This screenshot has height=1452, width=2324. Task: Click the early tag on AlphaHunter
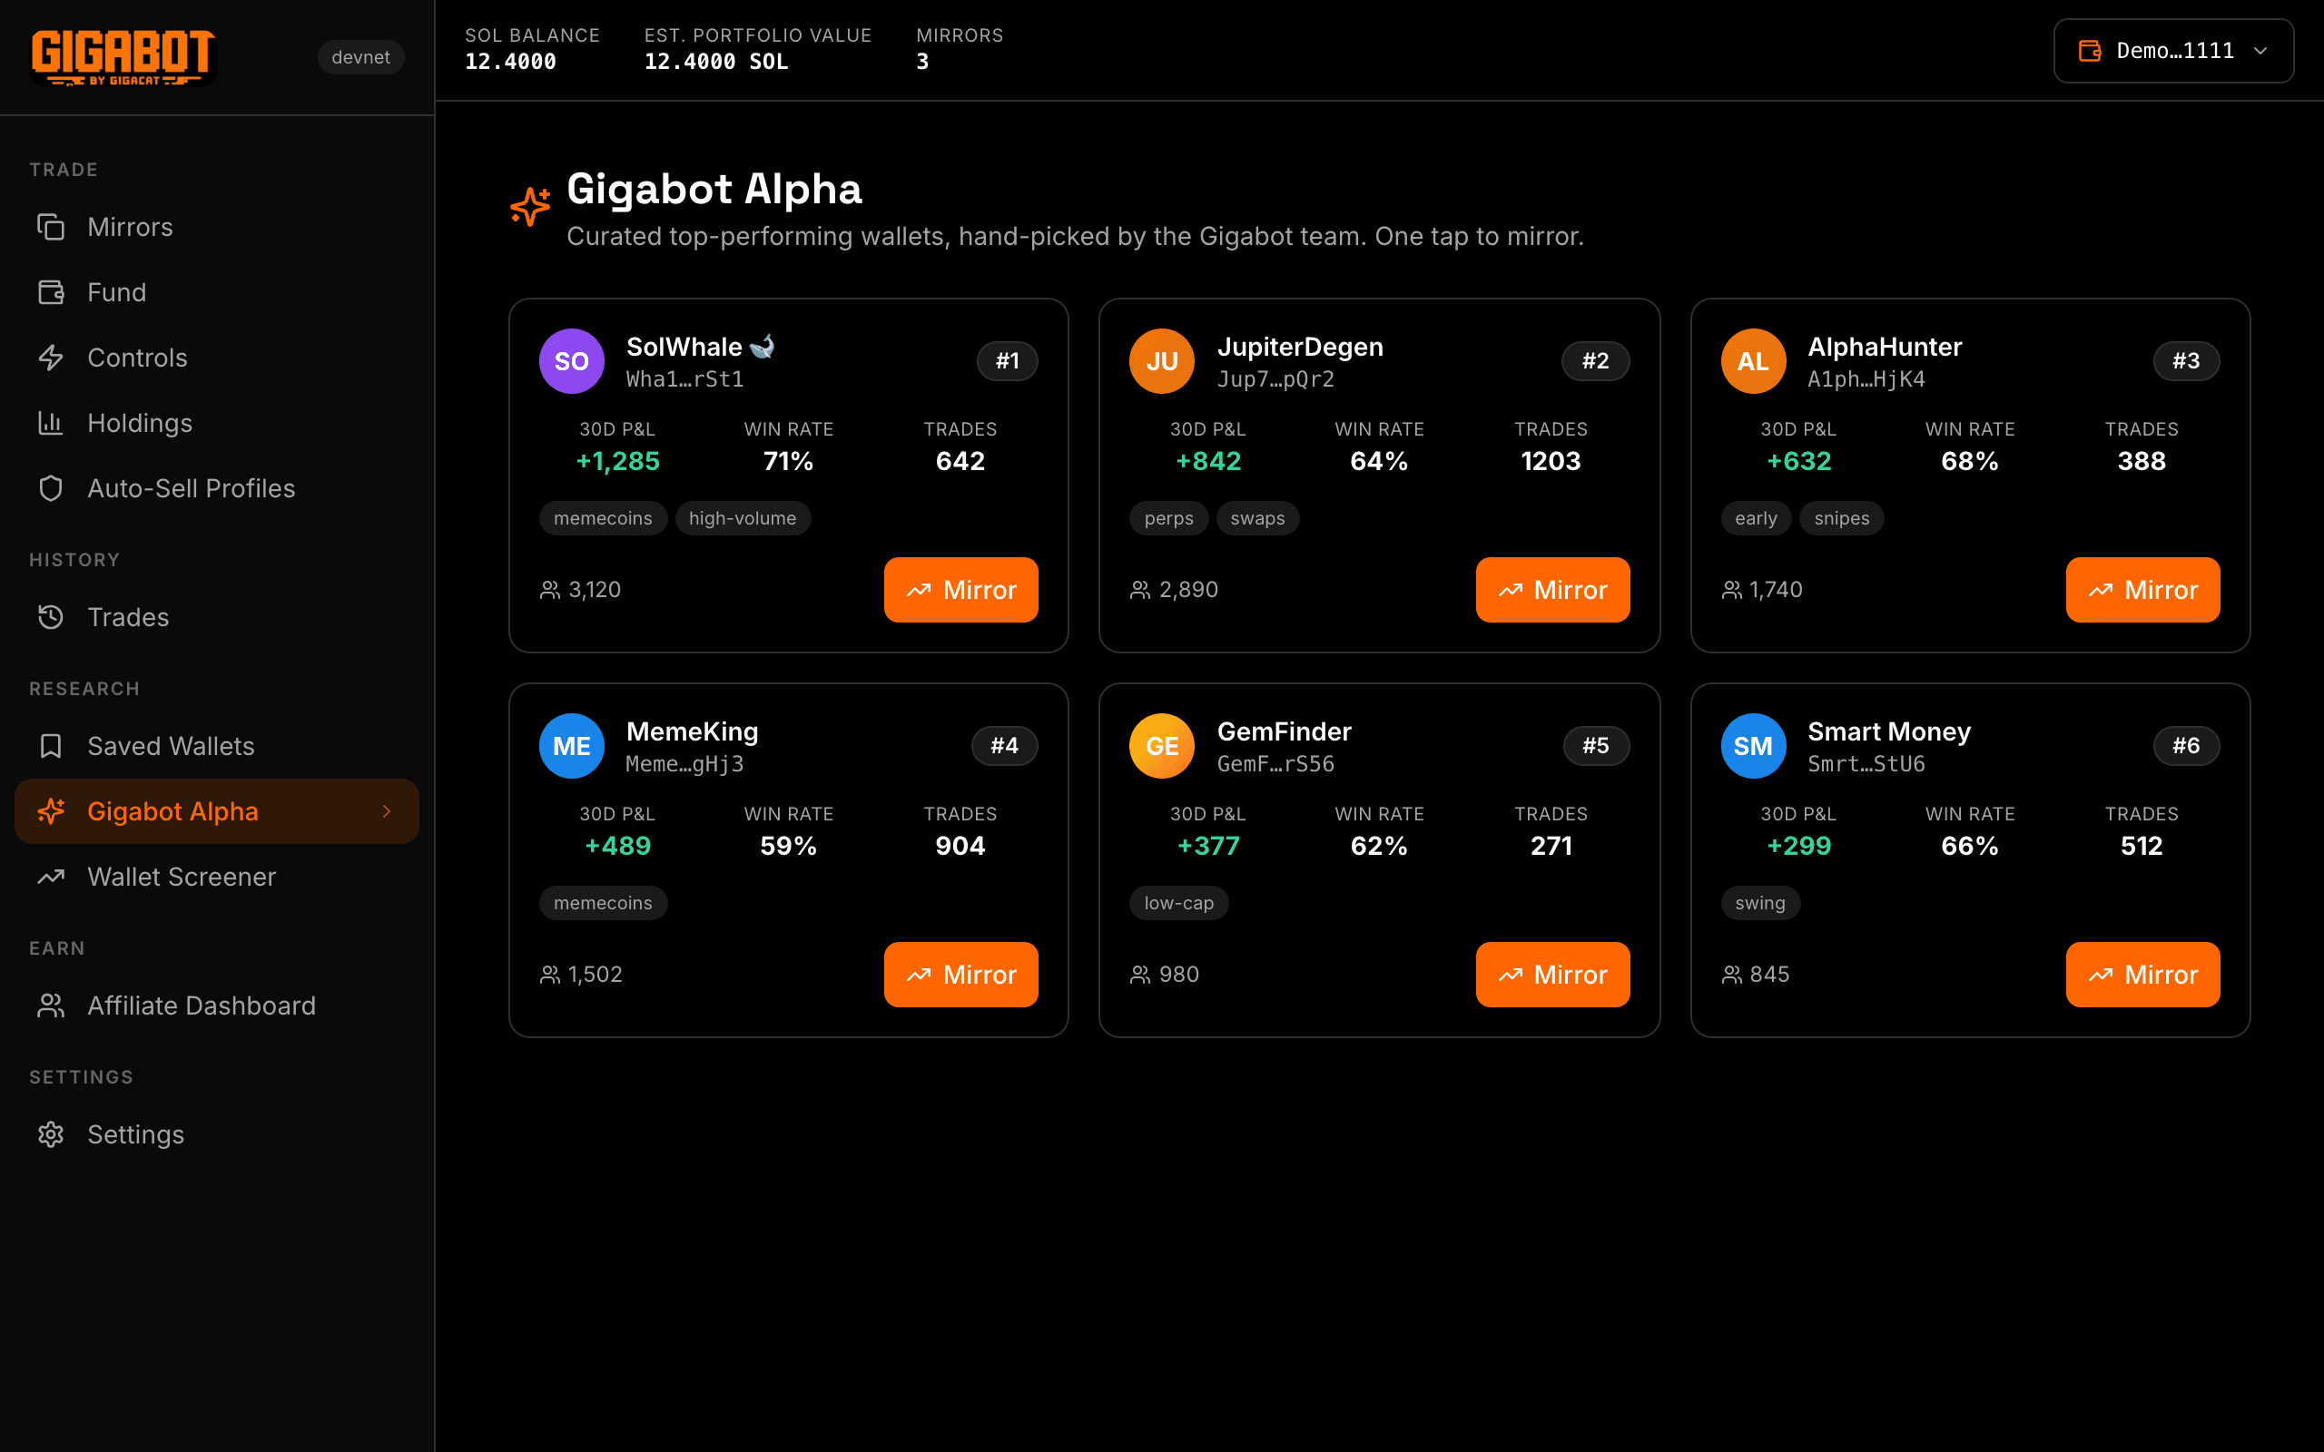(1756, 518)
